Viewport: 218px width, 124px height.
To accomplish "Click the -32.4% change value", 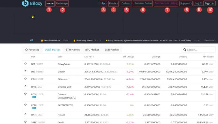I will [x=130, y=94].
